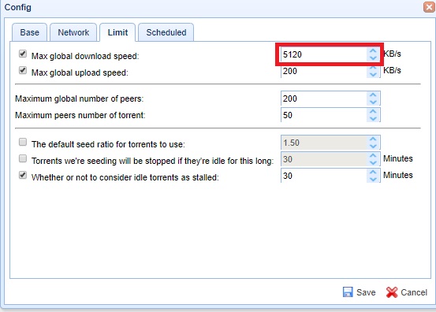The width and height of the screenshot is (436, 312).
Task: Increase maximum peers number of torrent
Action: (373, 112)
